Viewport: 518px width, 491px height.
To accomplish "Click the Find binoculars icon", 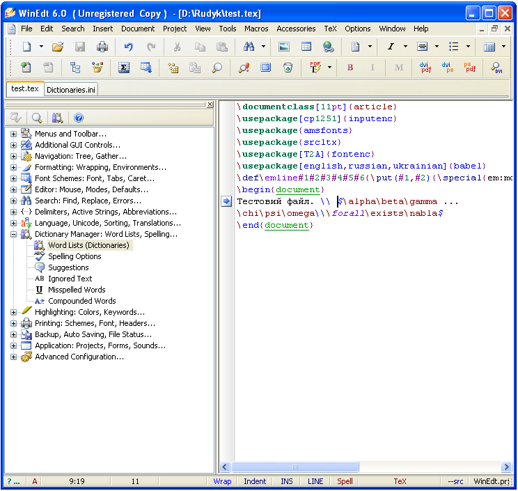I will pyautogui.click(x=249, y=47).
